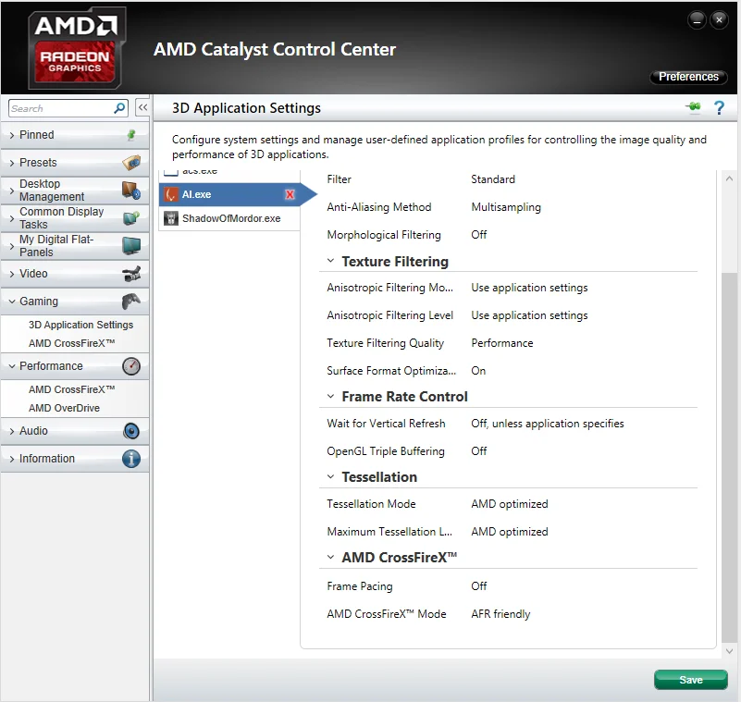741x702 pixels.
Task: Click the Gaming controller icon
Action: click(131, 301)
